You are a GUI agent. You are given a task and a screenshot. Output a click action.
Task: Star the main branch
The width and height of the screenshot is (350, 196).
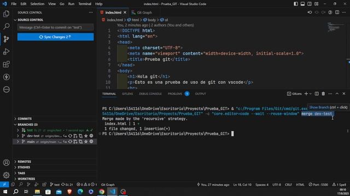[x=86, y=142]
